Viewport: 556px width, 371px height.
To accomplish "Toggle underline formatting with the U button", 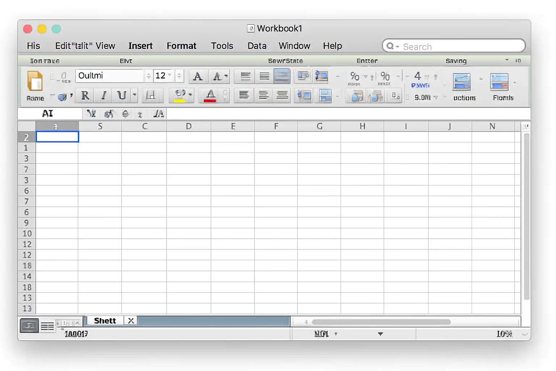I will pos(122,95).
